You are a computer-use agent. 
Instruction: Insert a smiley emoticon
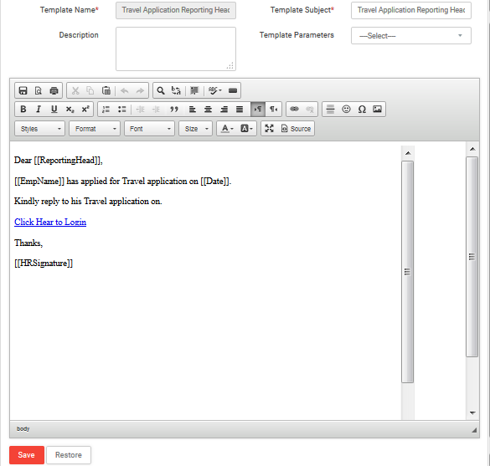[x=346, y=110]
